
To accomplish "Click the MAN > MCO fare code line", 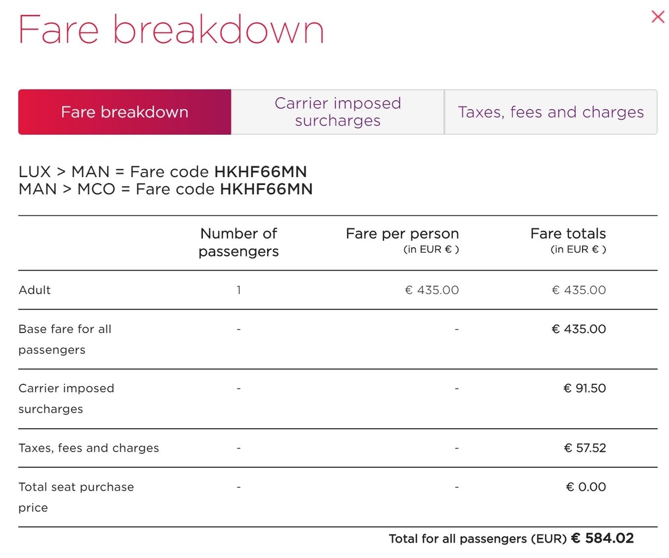I will pyautogui.click(x=165, y=189).
